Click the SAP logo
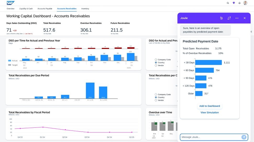 (10, 3)
